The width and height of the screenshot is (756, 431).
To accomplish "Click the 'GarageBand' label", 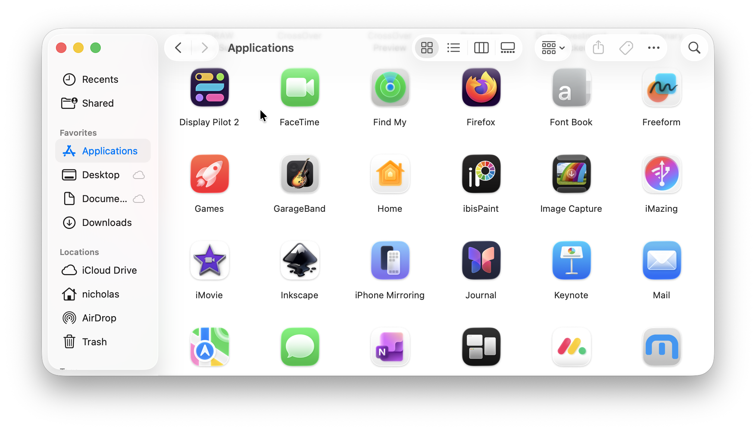I will pos(299,209).
